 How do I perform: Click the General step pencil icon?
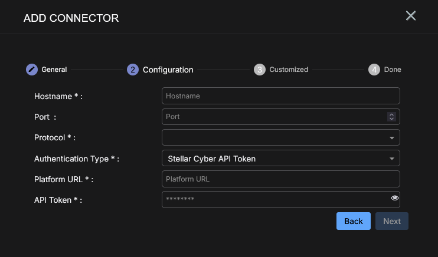(x=32, y=70)
